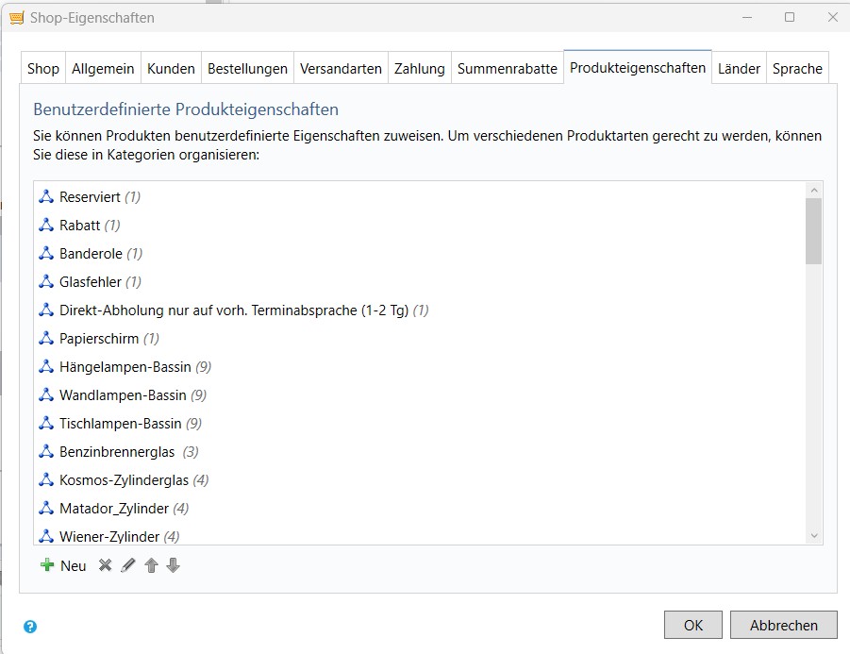
Task: Select the Reserviert property entry
Action: tap(90, 196)
